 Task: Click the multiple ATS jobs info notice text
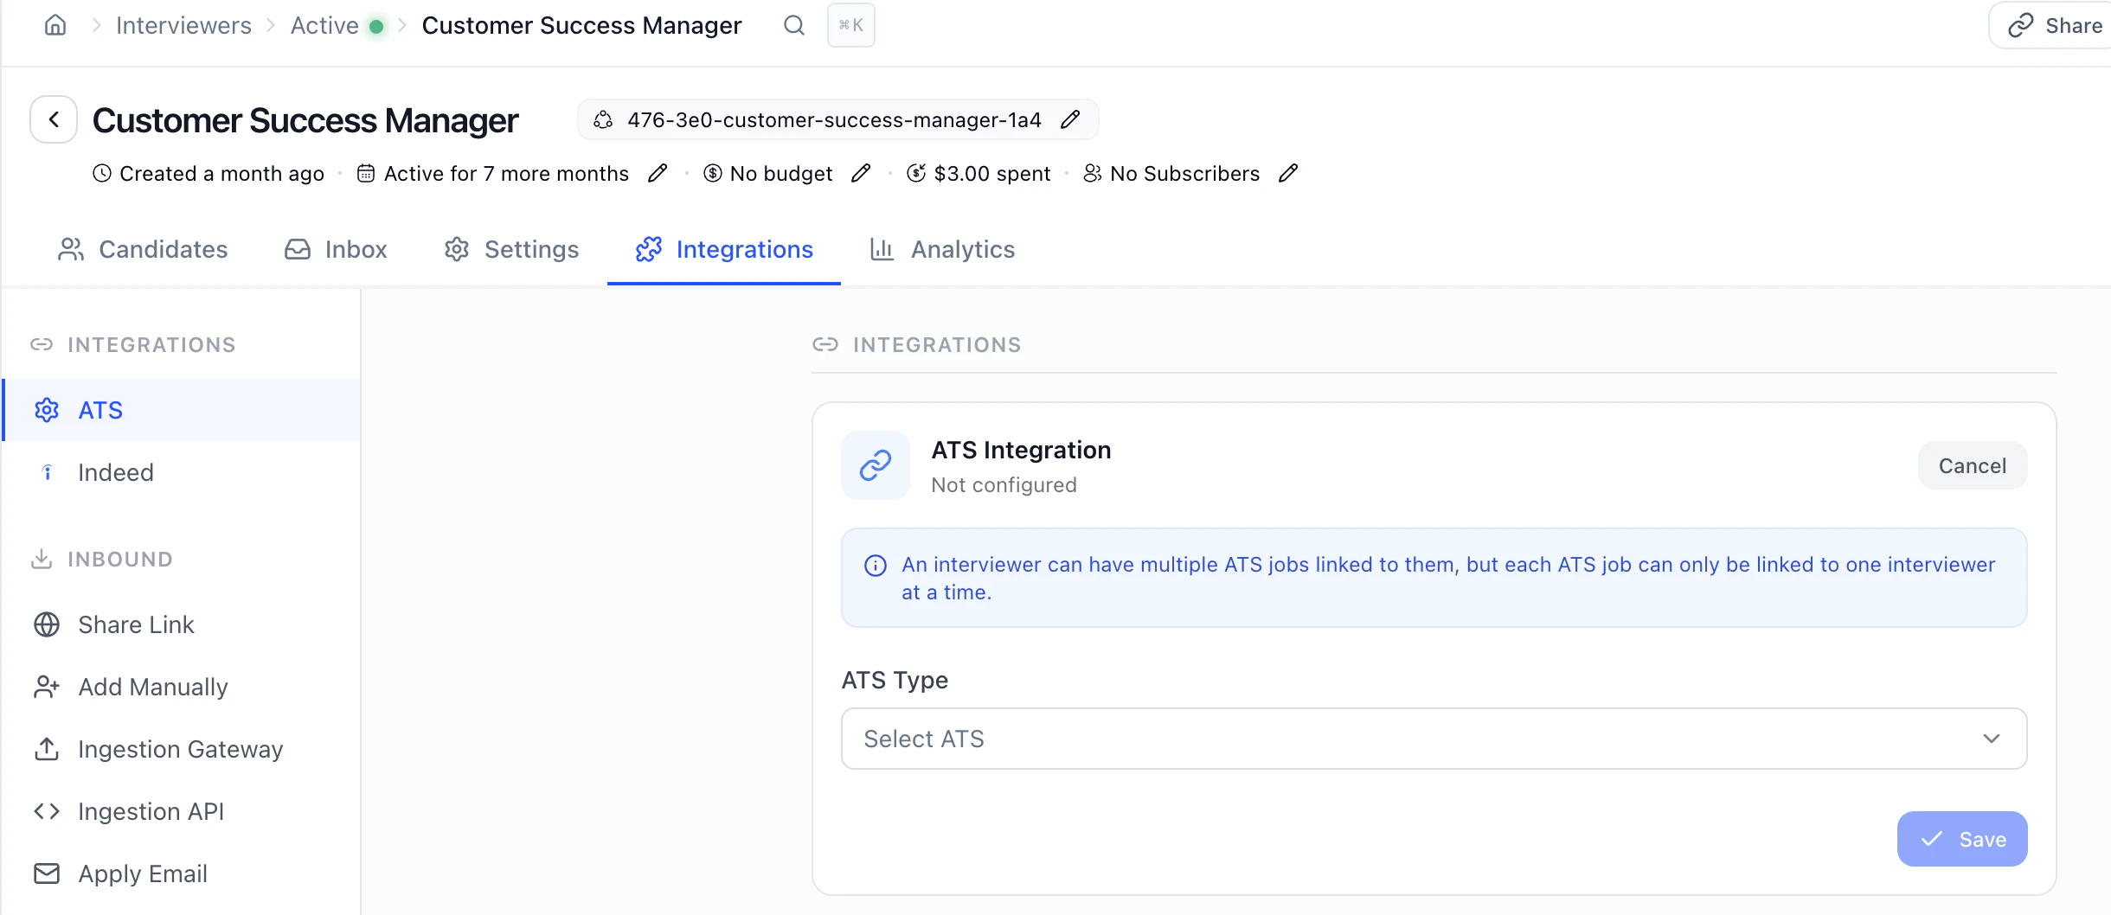pyautogui.click(x=1448, y=579)
